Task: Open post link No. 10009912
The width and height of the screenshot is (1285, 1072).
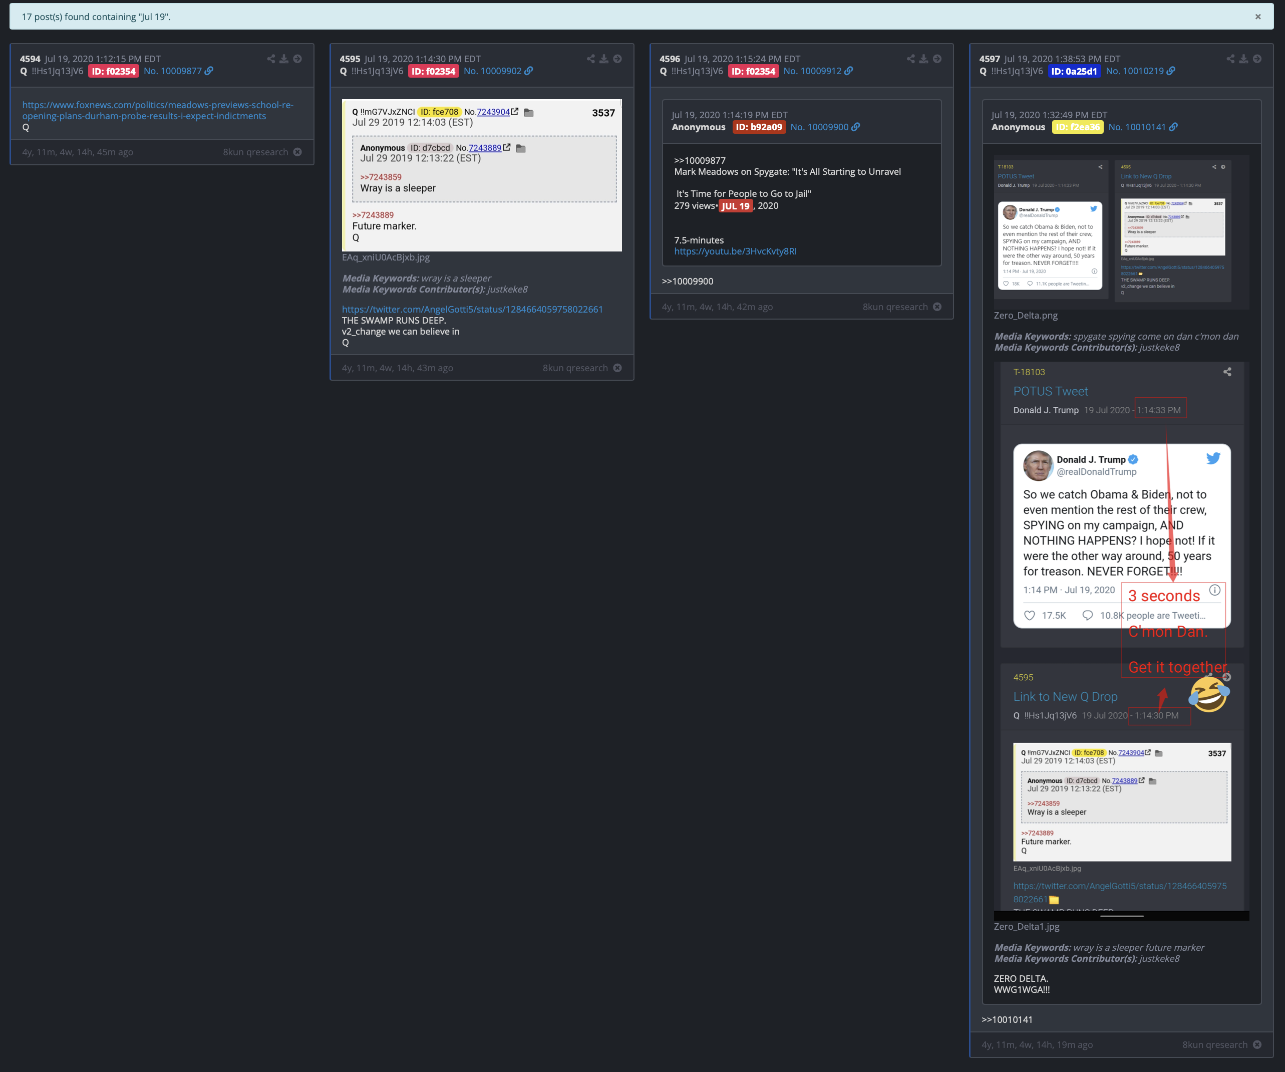Action: pos(813,71)
